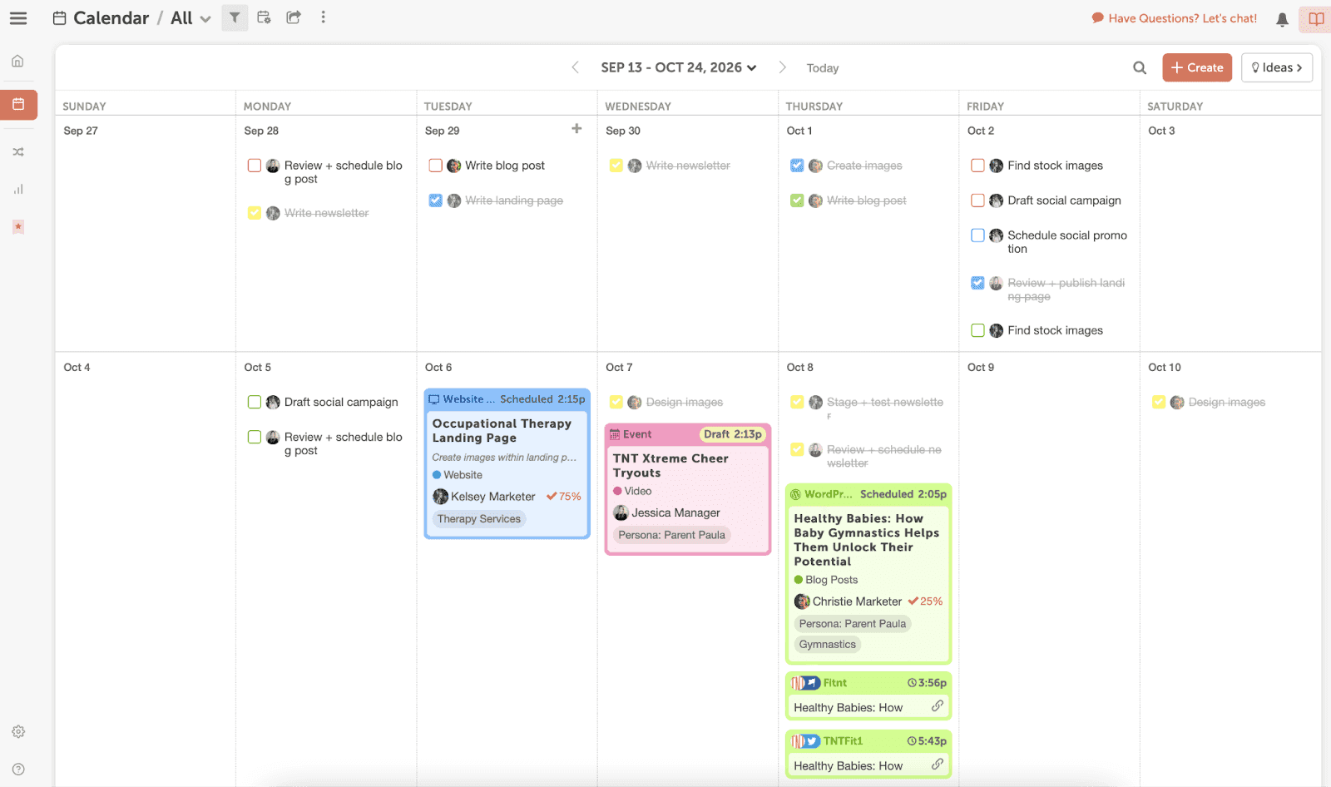Open the shuffle icon in sidebar

coord(17,152)
